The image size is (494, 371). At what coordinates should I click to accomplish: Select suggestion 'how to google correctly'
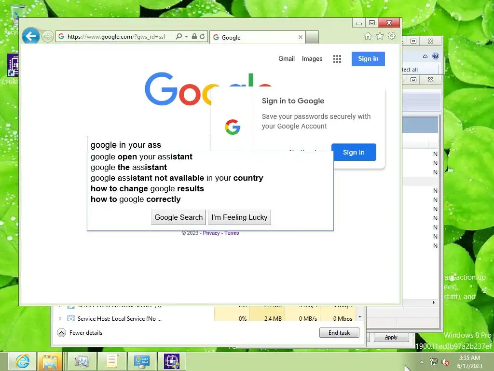click(x=136, y=200)
